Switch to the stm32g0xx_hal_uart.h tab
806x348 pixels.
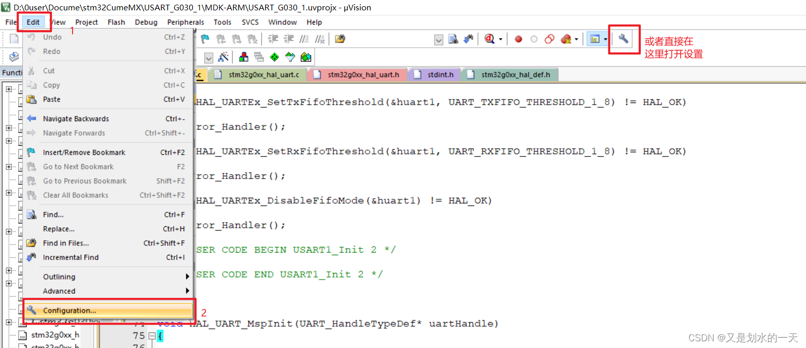(357, 75)
